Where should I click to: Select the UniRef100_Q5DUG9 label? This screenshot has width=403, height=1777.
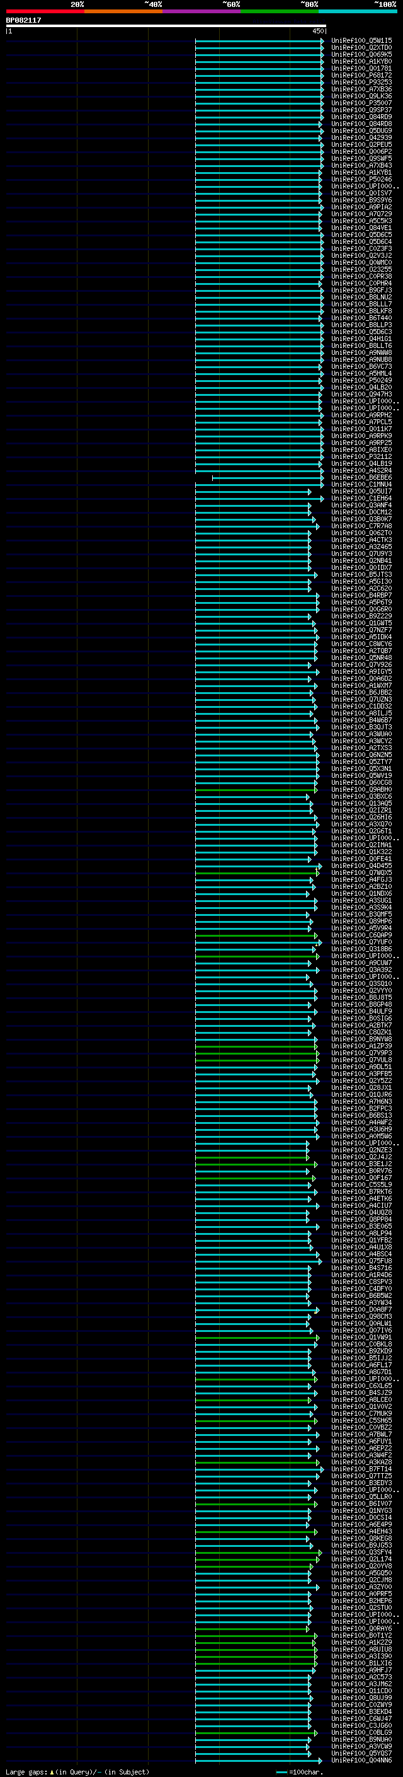[x=361, y=130]
